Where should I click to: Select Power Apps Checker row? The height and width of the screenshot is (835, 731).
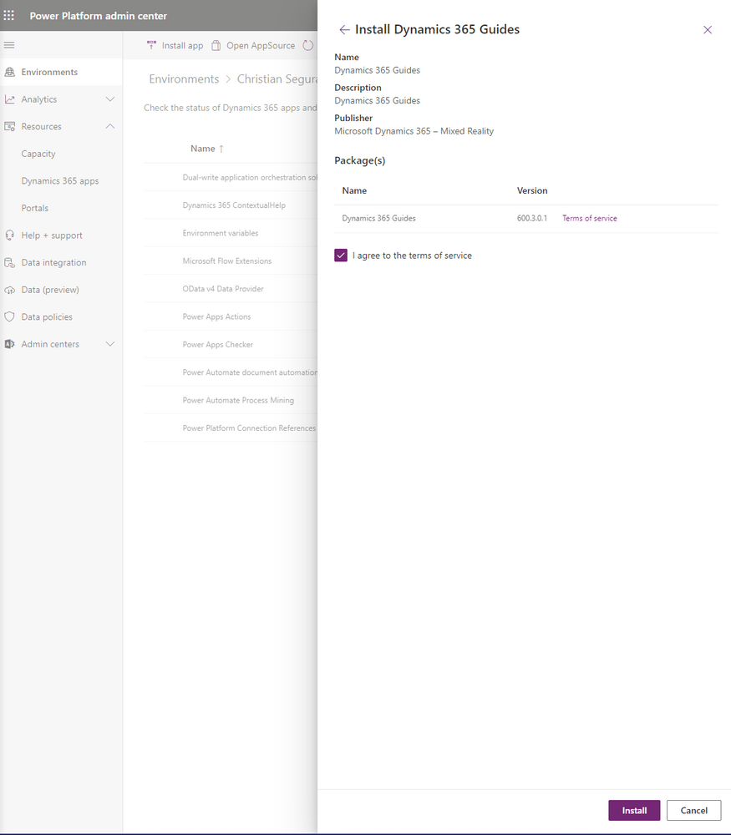pyautogui.click(x=231, y=345)
